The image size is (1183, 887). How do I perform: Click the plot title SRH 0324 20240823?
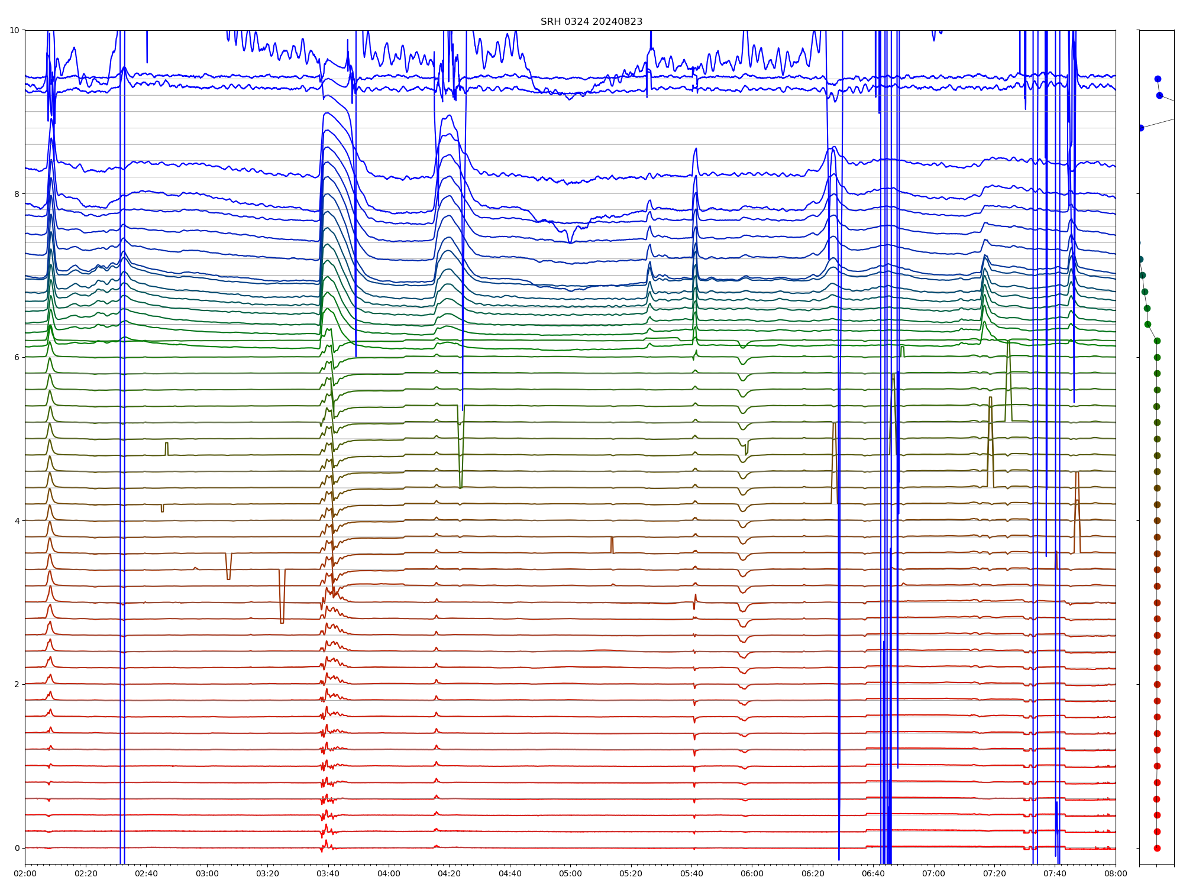tap(591, 22)
